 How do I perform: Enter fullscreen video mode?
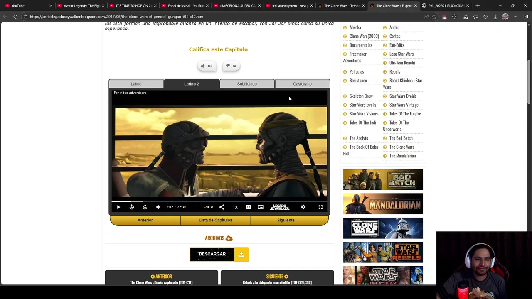point(320,207)
